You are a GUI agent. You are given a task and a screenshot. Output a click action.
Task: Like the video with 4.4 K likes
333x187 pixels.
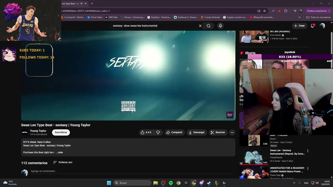(x=146, y=132)
